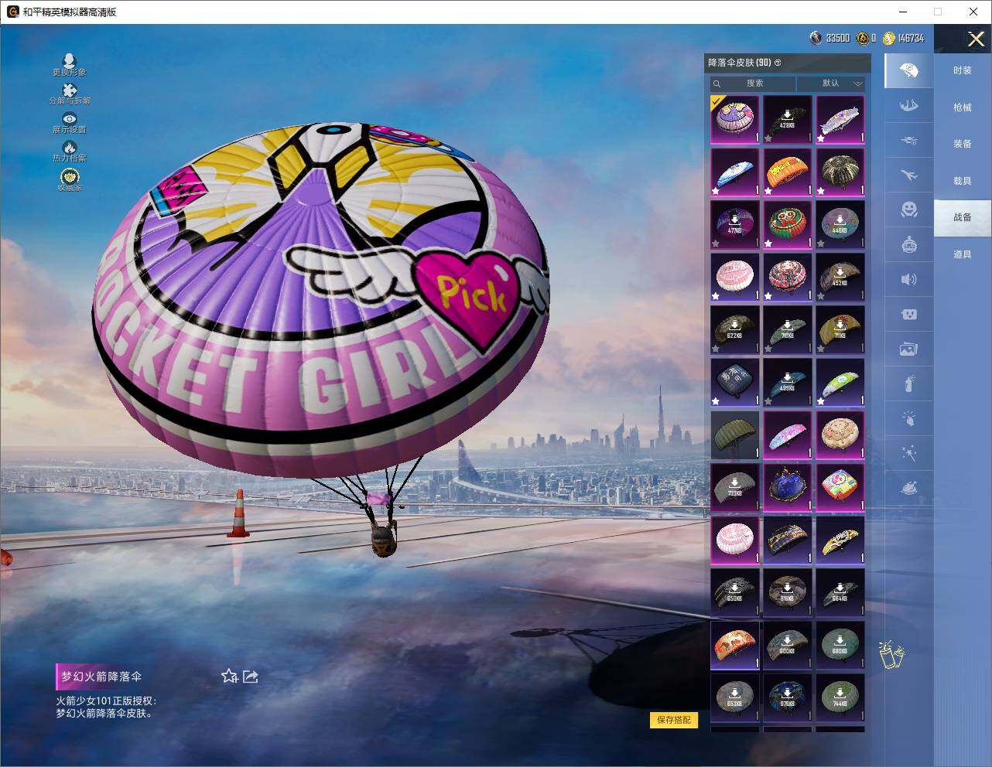Share the skin using the share icon
The width and height of the screenshot is (992, 767).
251,677
